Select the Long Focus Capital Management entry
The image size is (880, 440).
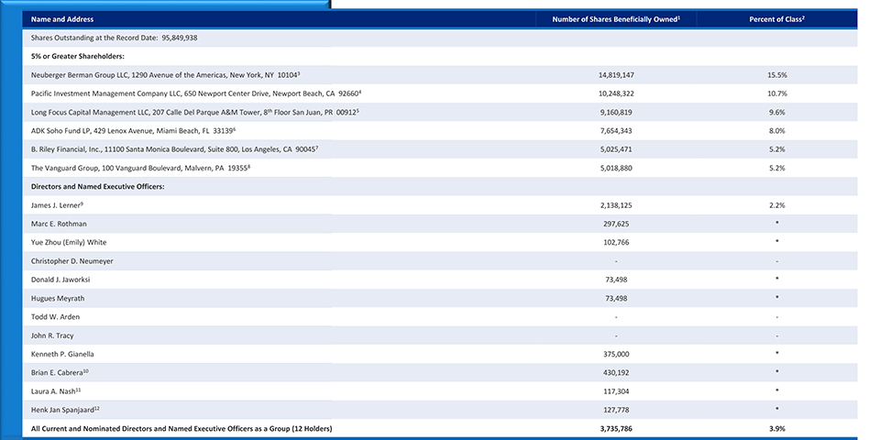[x=194, y=112]
